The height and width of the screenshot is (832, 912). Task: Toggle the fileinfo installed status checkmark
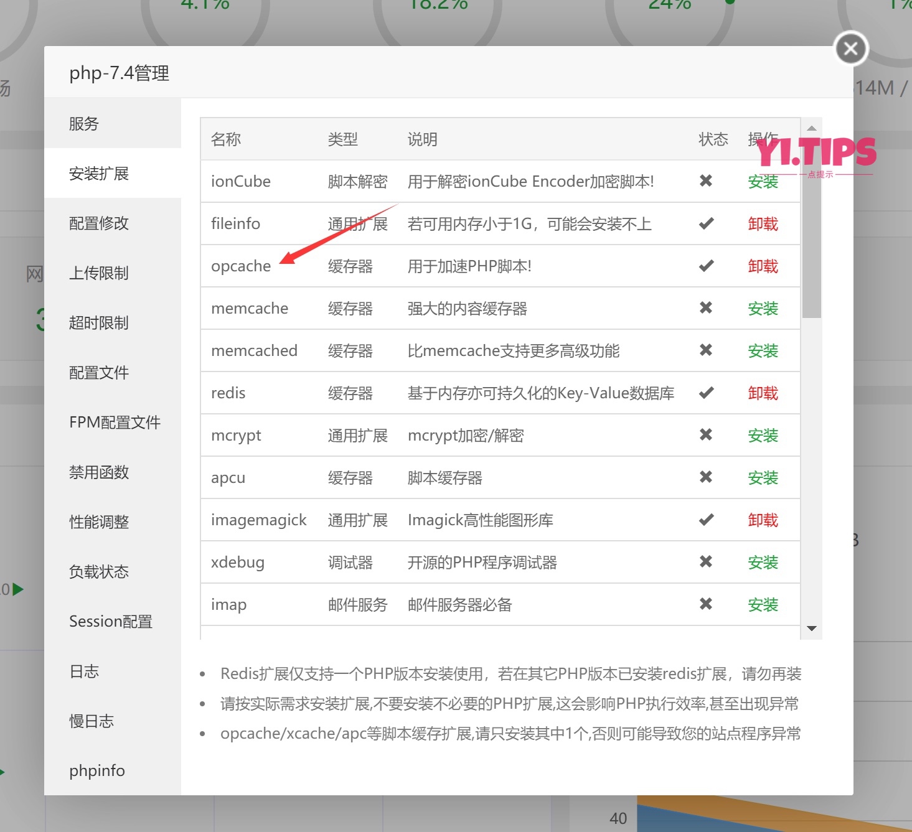[x=705, y=223]
